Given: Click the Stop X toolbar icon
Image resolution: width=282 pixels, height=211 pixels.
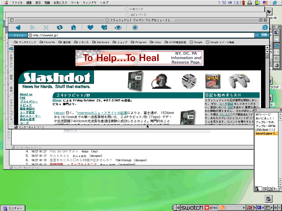Looking at the screenshot, I should point(46,27).
